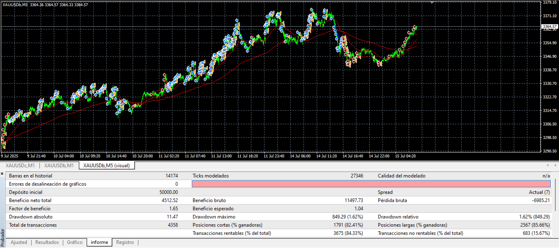This screenshot has width=559, height=248.
Task: Select the value 11497.73
Action: [x=354, y=200]
